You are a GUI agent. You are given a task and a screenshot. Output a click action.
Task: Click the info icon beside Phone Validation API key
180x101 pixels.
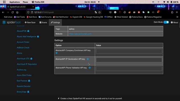click(90, 68)
